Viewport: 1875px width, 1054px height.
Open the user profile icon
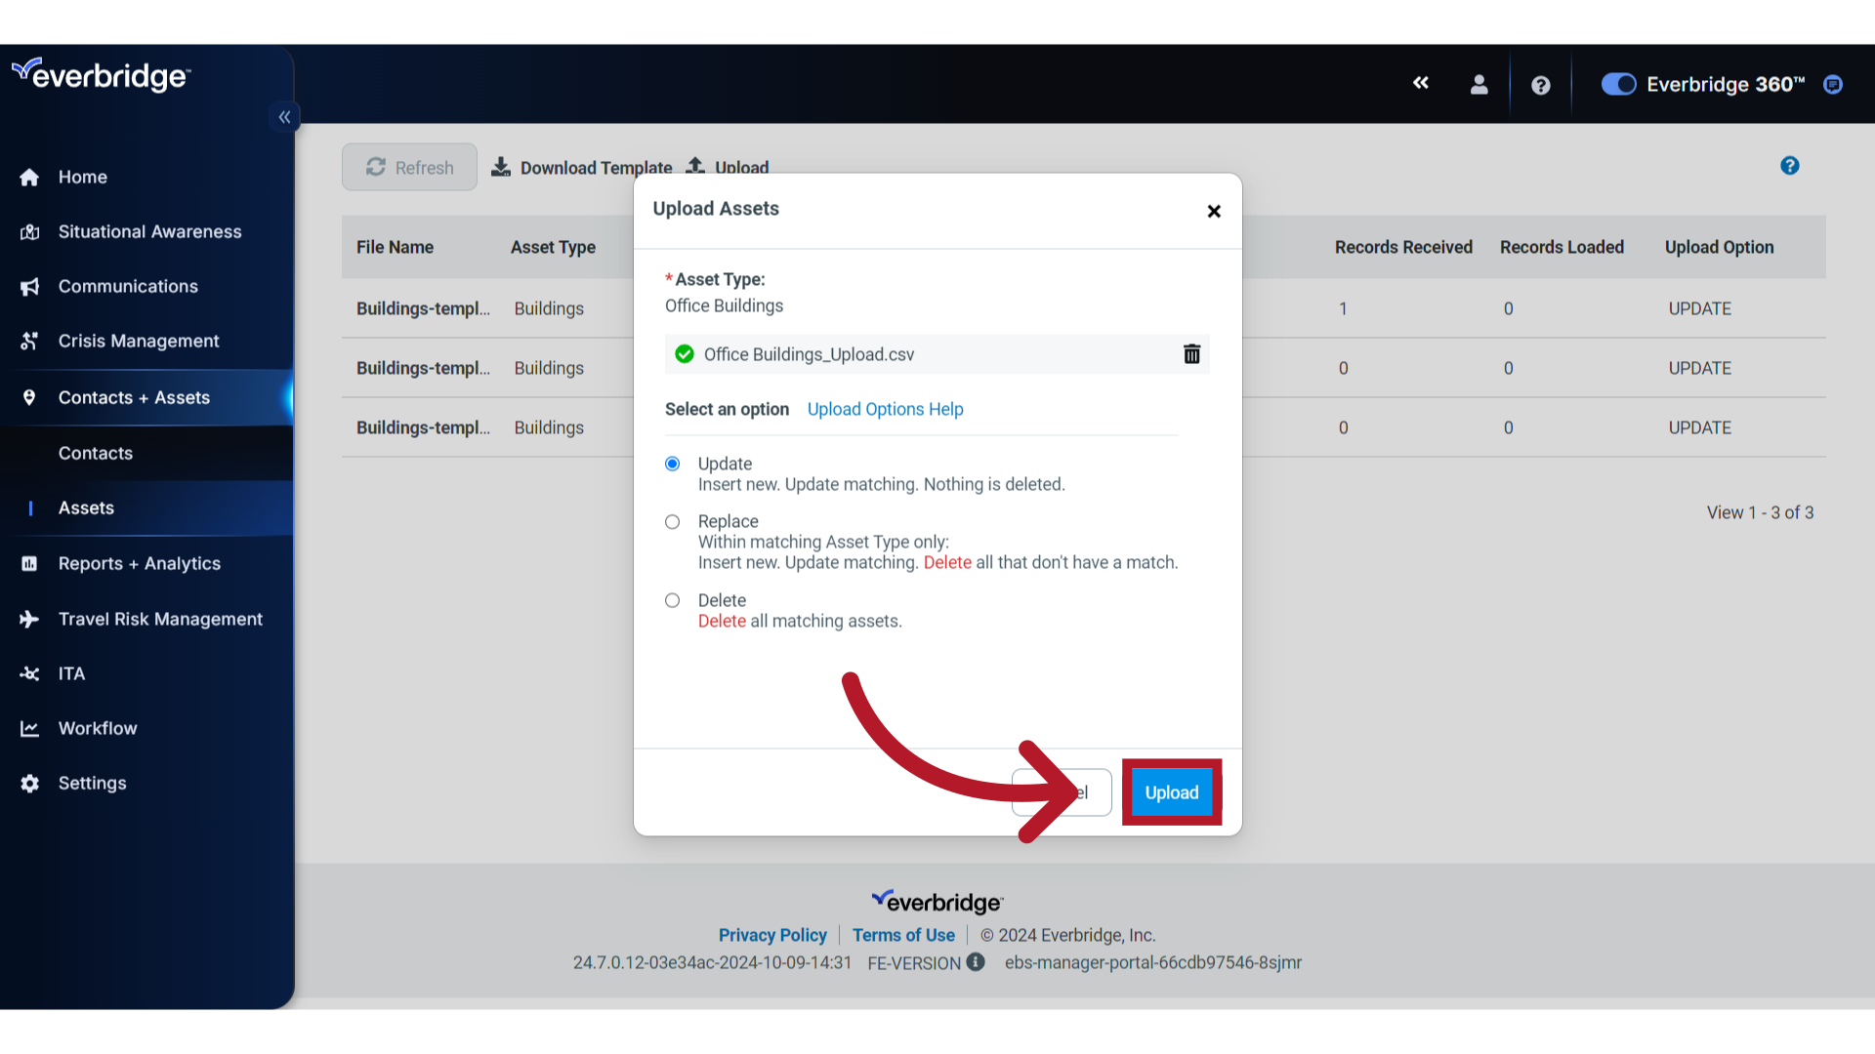(x=1479, y=84)
